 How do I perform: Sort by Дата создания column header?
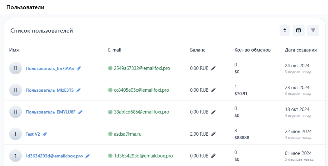click(300, 50)
